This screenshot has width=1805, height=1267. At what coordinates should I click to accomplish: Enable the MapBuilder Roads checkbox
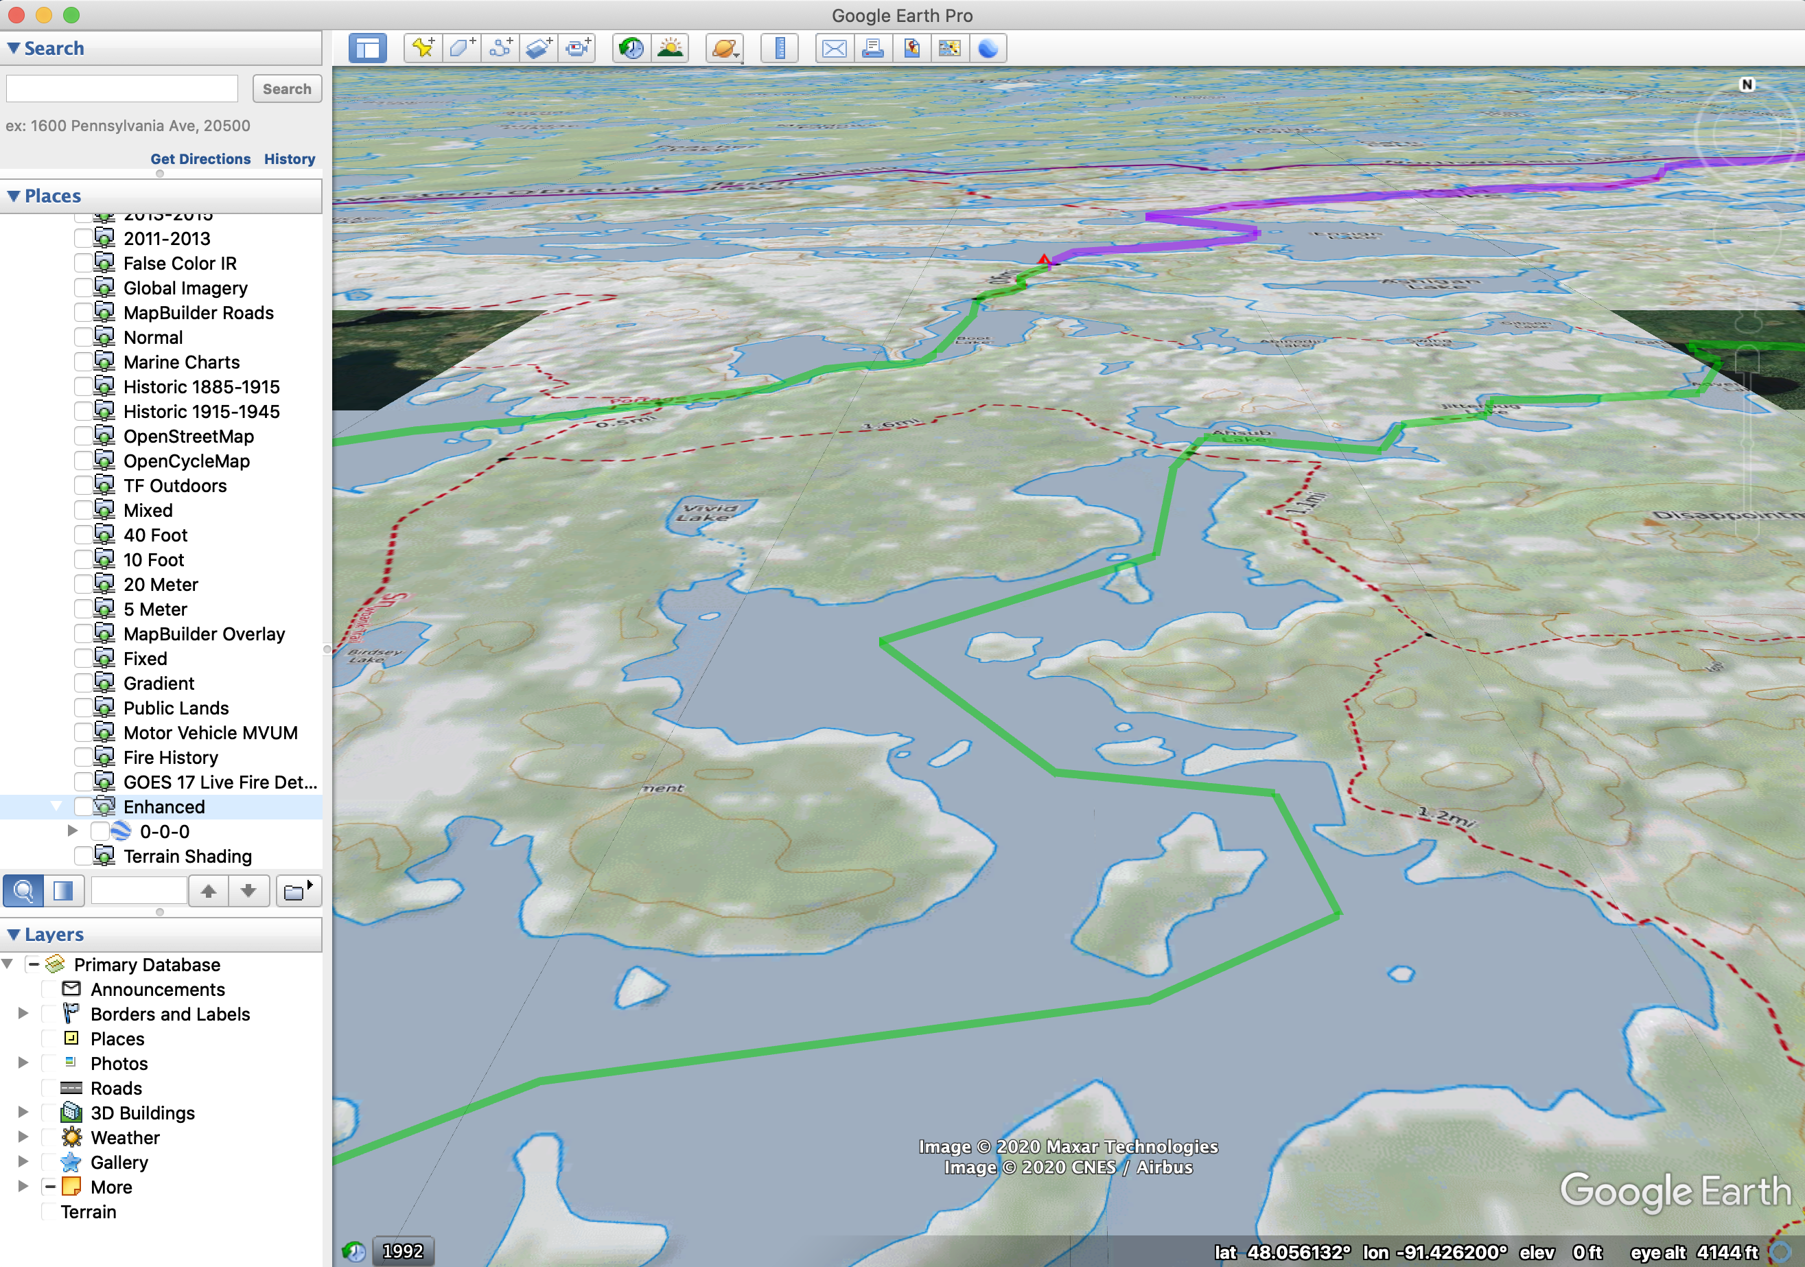[82, 313]
